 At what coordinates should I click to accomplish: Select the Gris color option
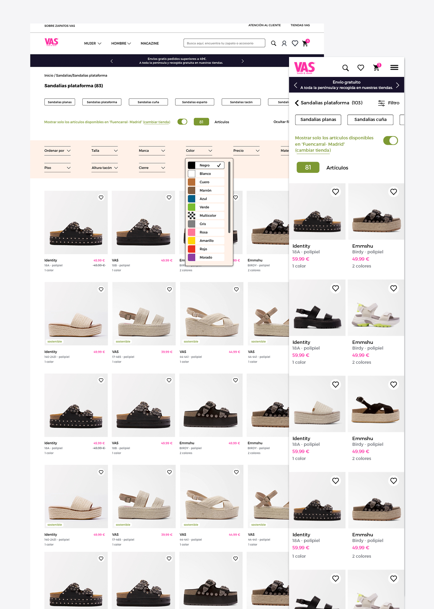pos(206,224)
